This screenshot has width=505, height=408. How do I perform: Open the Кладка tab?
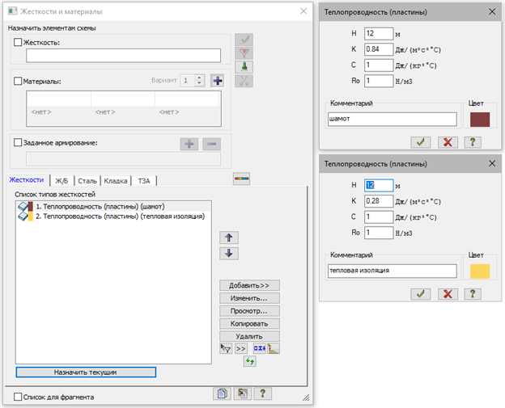(x=117, y=180)
